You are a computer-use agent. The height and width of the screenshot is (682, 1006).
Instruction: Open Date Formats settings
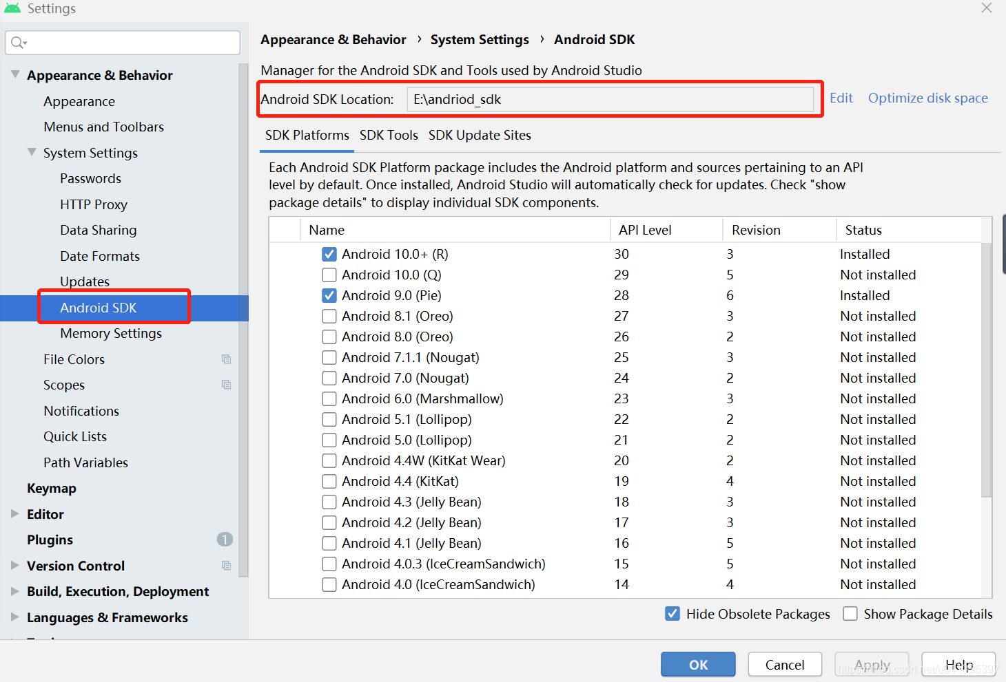100,256
